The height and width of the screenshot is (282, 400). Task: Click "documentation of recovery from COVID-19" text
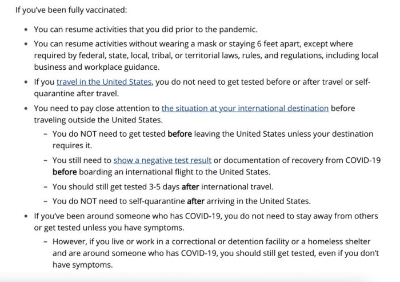302,160
